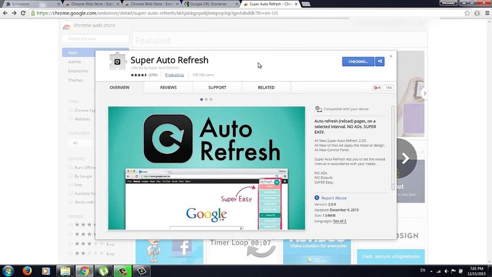The image size is (492, 277).
Task: Click the large next arrow in carousel
Action: click(x=405, y=158)
